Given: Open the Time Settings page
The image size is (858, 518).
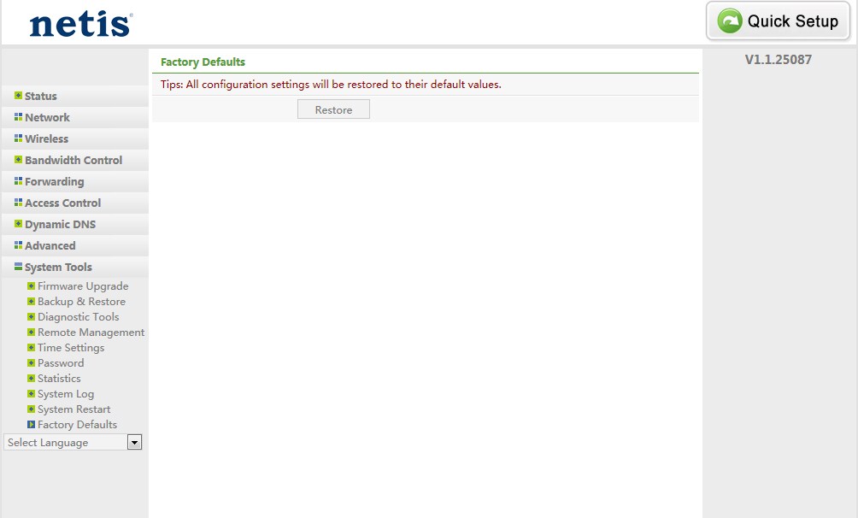Looking at the screenshot, I should click(x=71, y=348).
